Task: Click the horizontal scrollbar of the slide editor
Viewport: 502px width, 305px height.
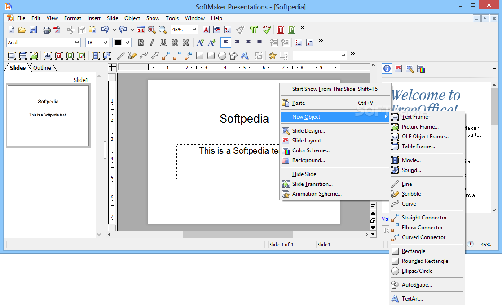Action: point(238,234)
